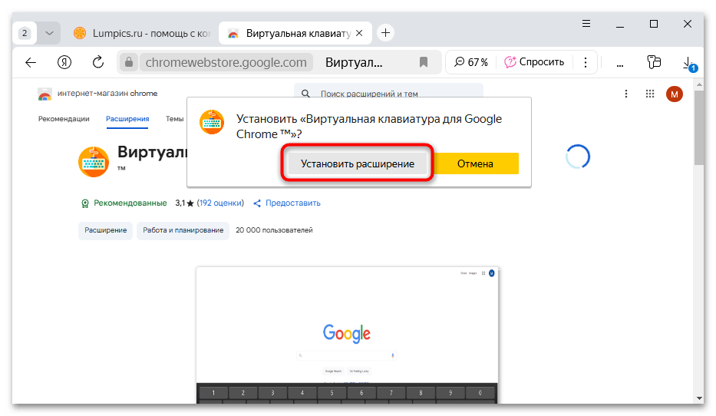Click the Share link

[x=287, y=203]
